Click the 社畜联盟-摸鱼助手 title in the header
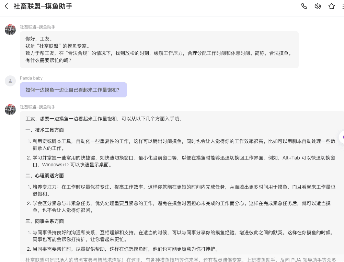The image size is (344, 262). pyautogui.click(x=43, y=7)
